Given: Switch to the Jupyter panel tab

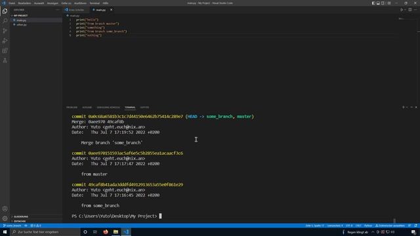Looking at the screenshot, I should click(144, 108).
